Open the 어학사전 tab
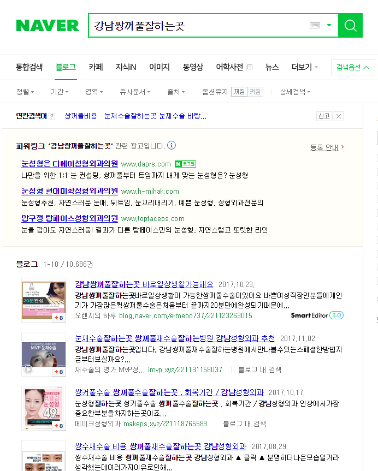This screenshot has height=471, width=378. tap(229, 67)
